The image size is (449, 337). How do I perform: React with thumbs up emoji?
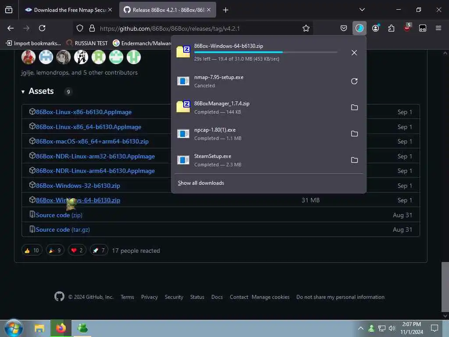[32, 251]
